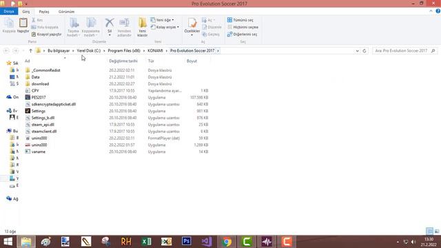Open Google Chrome from the taskbar

pyautogui.click(x=227, y=242)
